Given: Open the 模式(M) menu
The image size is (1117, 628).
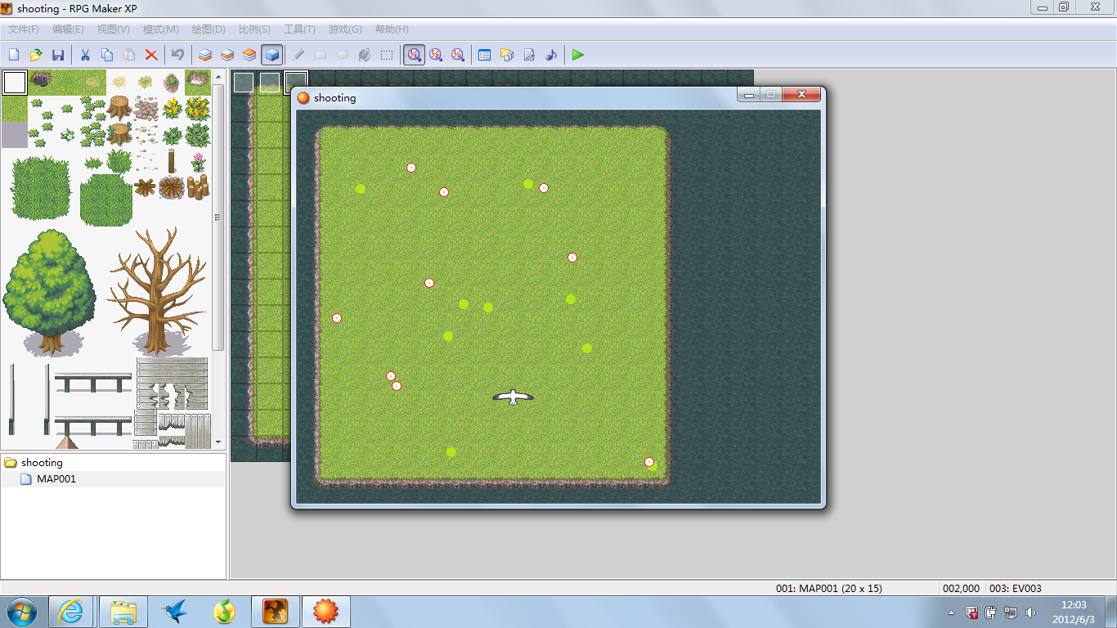Looking at the screenshot, I should point(160,29).
